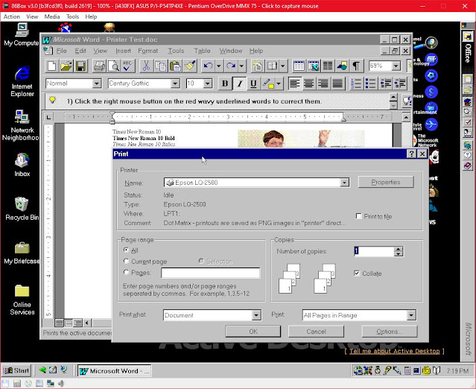Viewport: 476px width, 389px height.
Task: Toggle the Underline formatting button
Action: pos(253,83)
